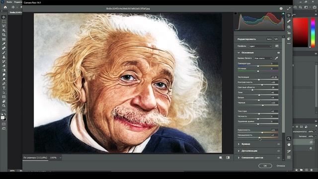Click the OK button
Screen dimensions: 318x179
(265, 166)
